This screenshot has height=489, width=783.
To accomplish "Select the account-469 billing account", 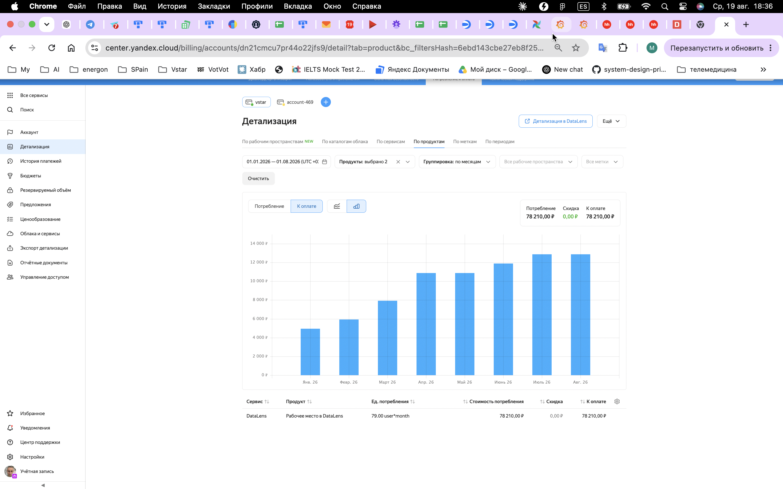I will (296, 102).
